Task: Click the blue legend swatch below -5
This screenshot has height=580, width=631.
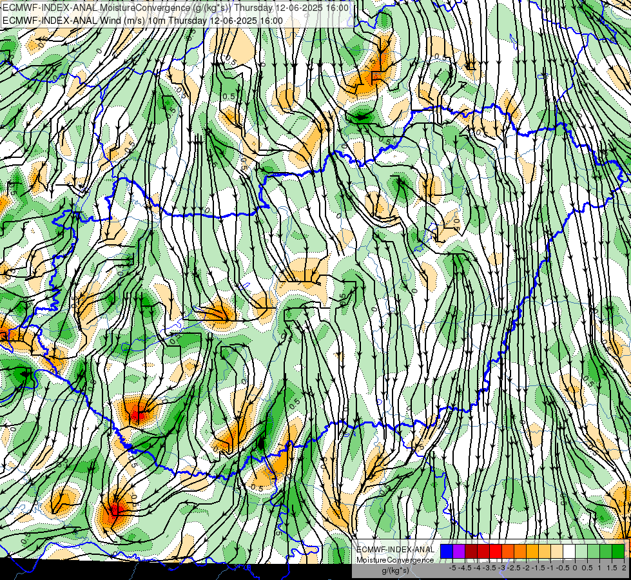Action: point(447,551)
